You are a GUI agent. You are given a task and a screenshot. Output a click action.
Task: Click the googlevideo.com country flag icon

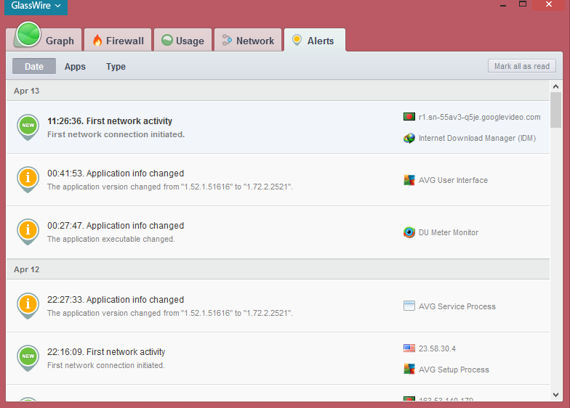coord(409,117)
